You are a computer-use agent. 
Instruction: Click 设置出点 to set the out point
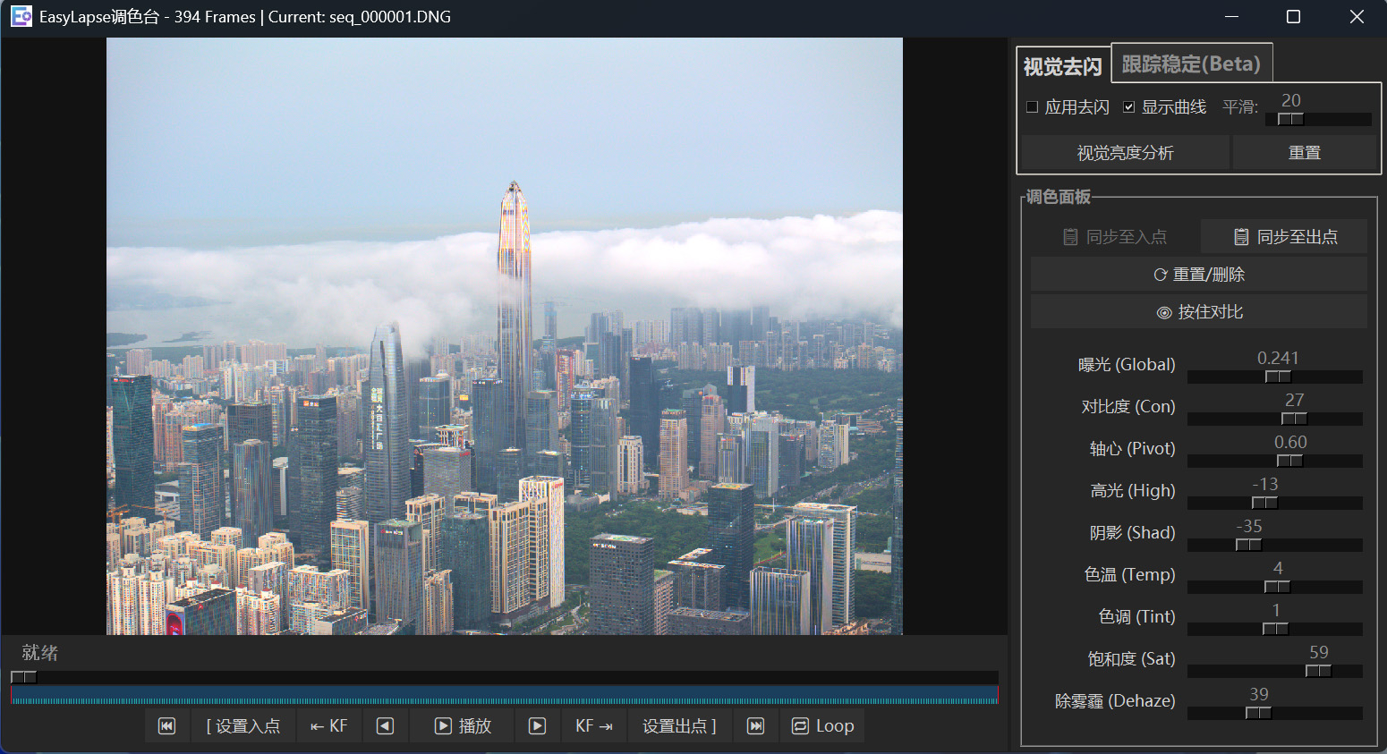point(680,725)
